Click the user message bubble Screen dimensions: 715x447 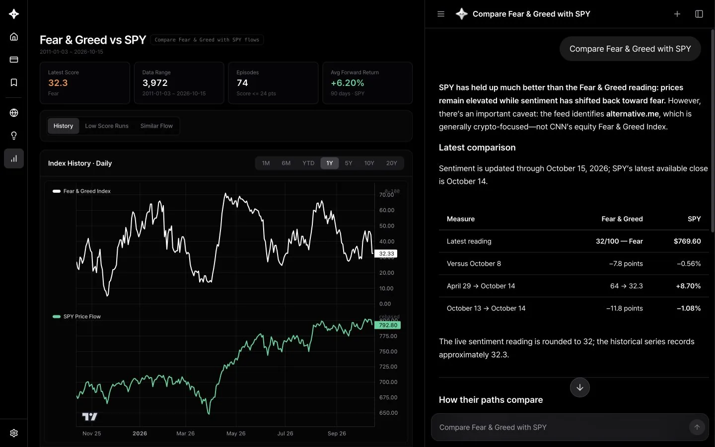tap(630, 49)
